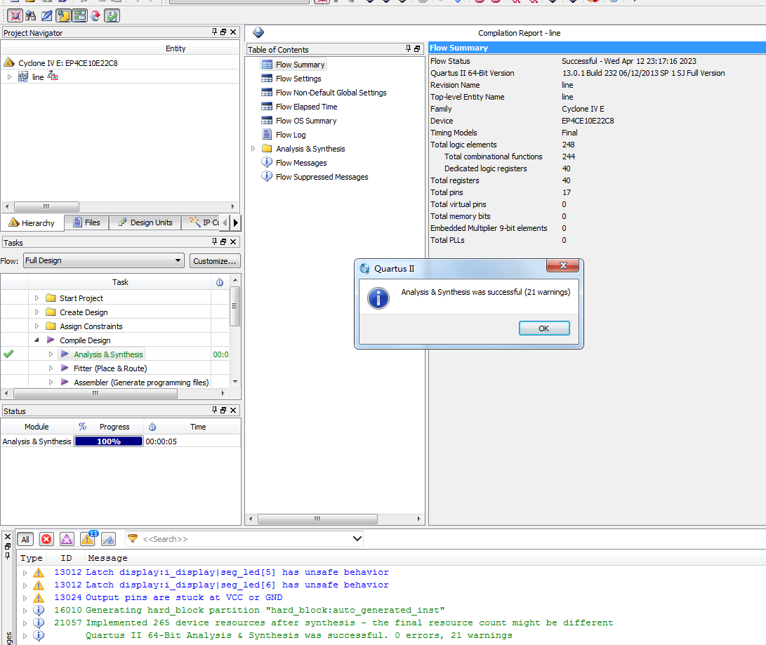Expand the Analysis & Synthesis folder in contents
The image size is (766, 645).
(253, 149)
